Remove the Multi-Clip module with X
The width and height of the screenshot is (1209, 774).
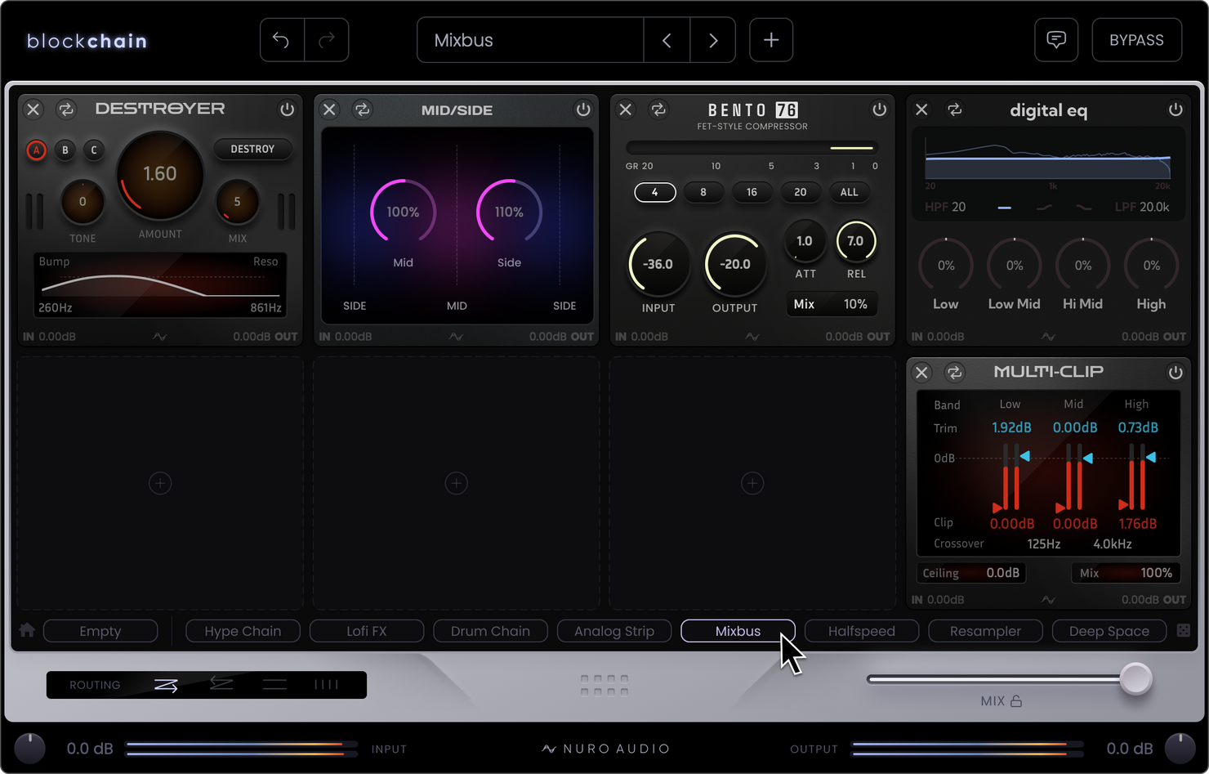pyautogui.click(x=921, y=373)
